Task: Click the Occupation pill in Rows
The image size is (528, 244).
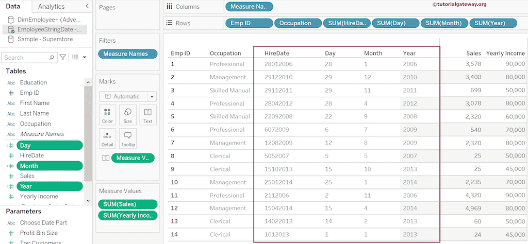Action: (x=298, y=23)
